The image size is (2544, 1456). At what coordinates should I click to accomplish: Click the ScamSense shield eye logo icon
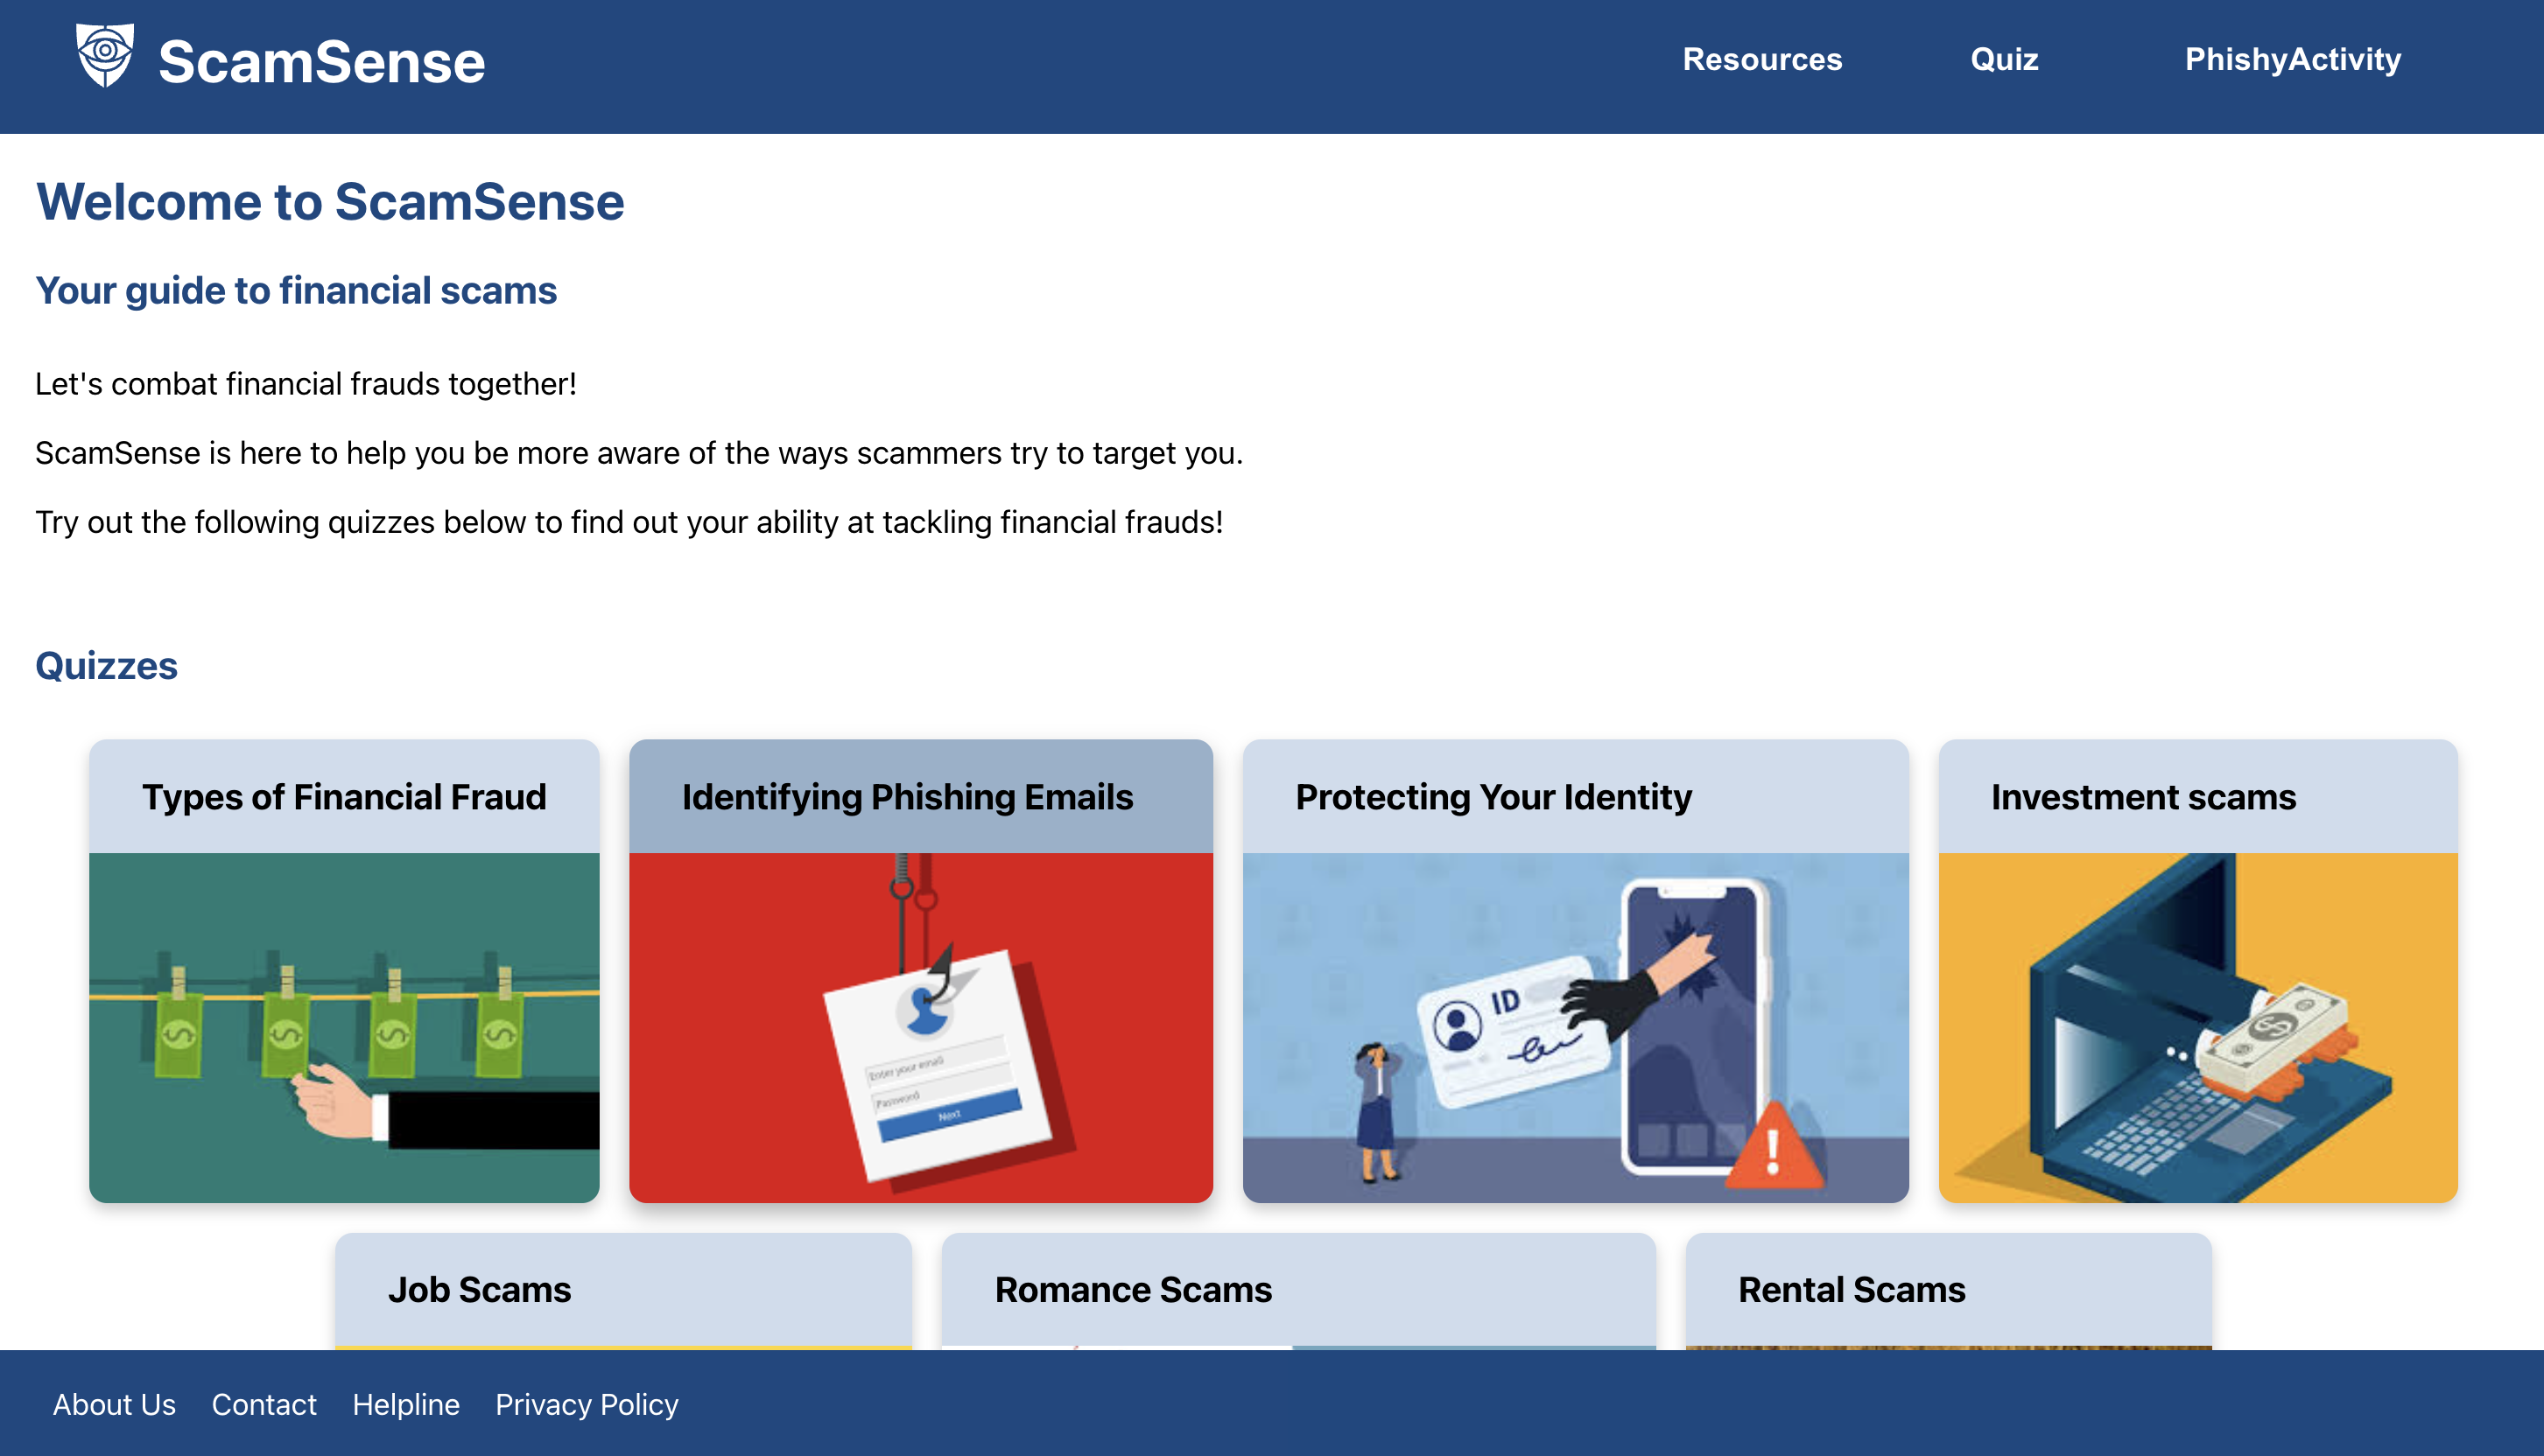[x=105, y=55]
